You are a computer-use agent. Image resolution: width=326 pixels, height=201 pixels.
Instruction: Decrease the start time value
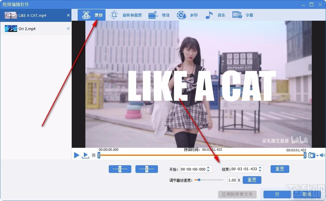(208, 171)
